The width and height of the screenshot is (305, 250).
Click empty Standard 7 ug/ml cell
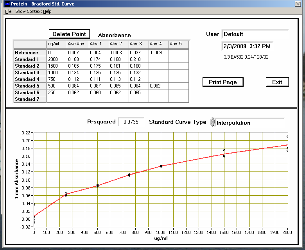(57, 99)
